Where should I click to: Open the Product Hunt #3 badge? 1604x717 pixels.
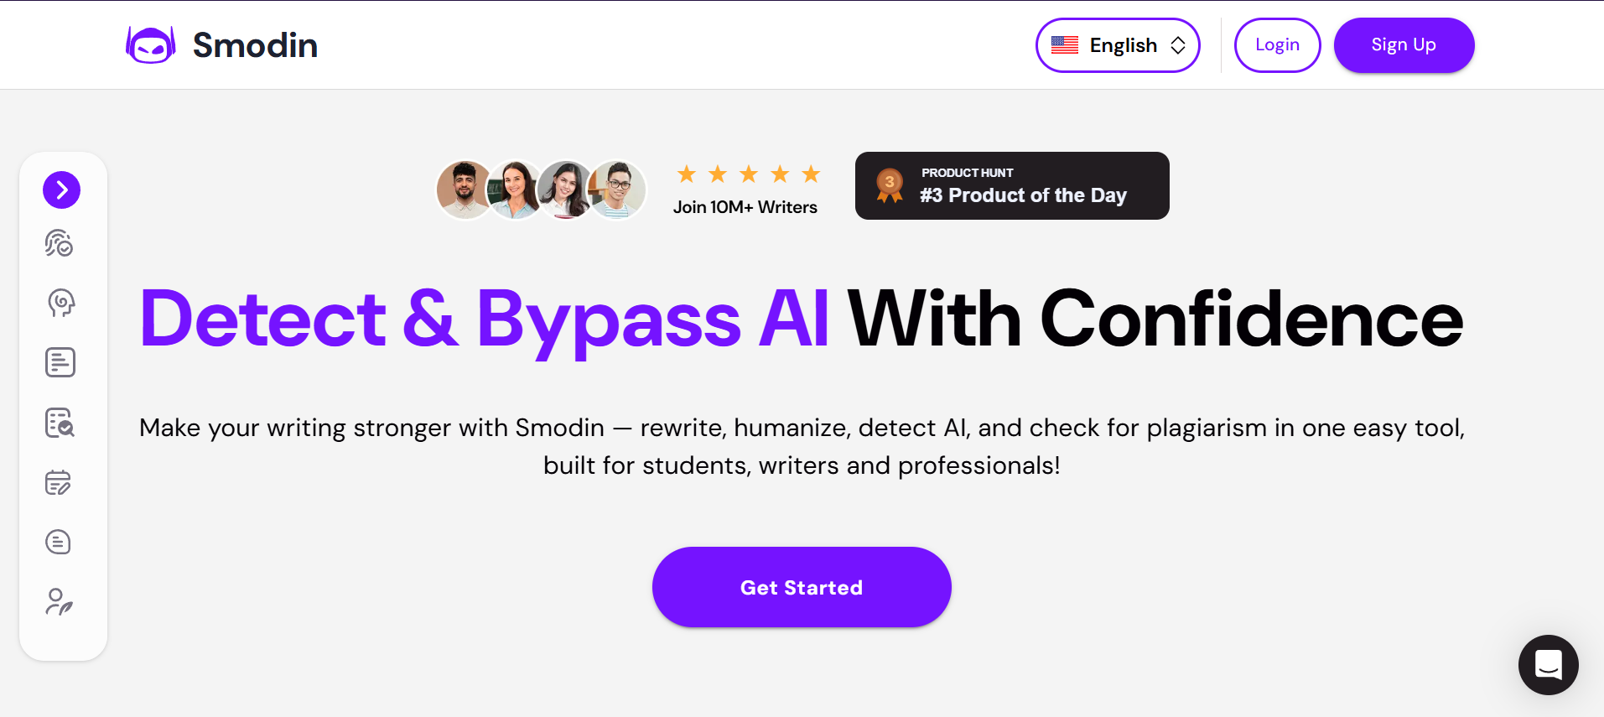(1012, 186)
